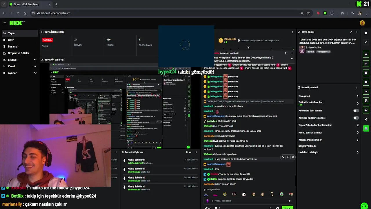
Task: Select Başarılar in the left sidebar
Action: coord(20,46)
